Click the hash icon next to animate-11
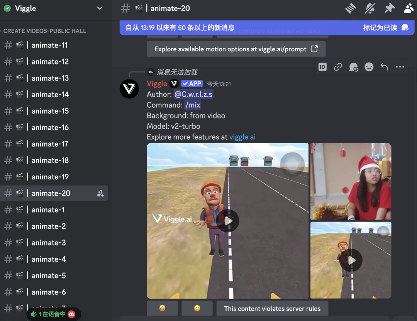The height and width of the screenshot is (321, 417). 8,45
